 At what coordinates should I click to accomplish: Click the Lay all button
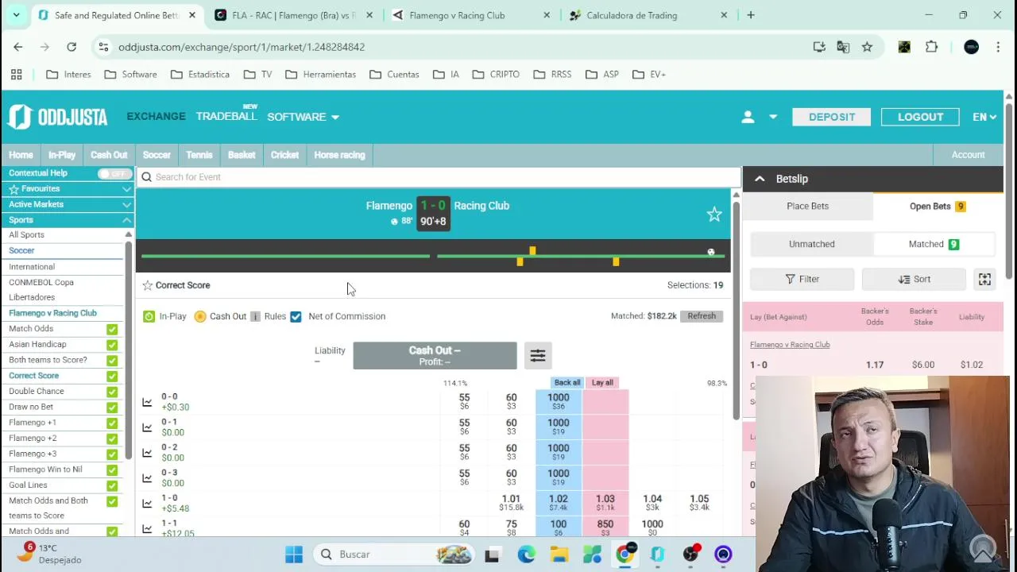point(602,383)
